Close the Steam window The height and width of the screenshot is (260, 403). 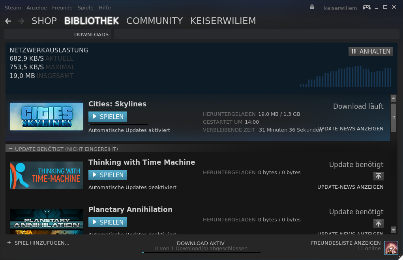coord(394,7)
